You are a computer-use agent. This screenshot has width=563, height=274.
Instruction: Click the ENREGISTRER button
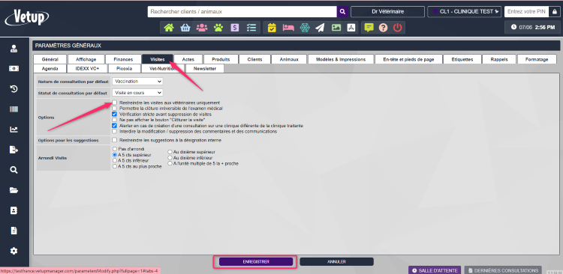(x=256, y=262)
